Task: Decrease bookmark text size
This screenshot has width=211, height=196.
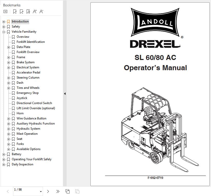Action: point(41,11)
